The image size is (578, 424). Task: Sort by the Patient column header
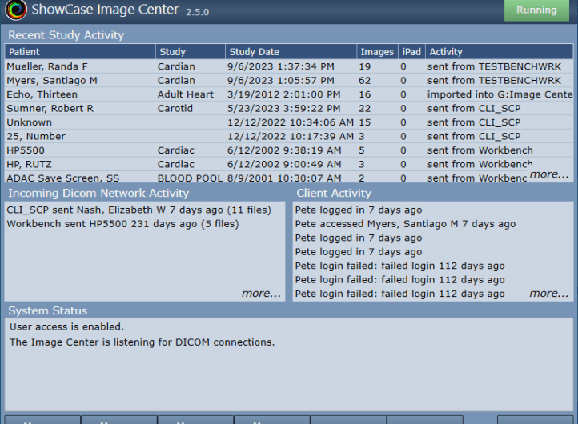click(80, 51)
